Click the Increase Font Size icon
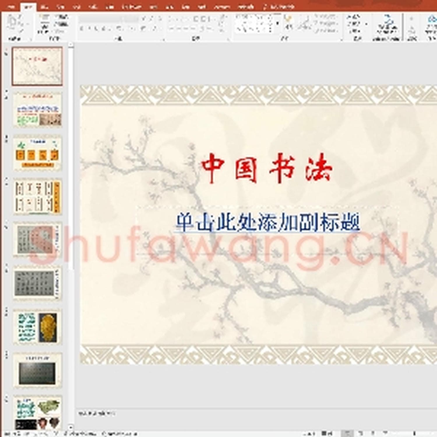This screenshot has height=437, width=437. point(144,19)
